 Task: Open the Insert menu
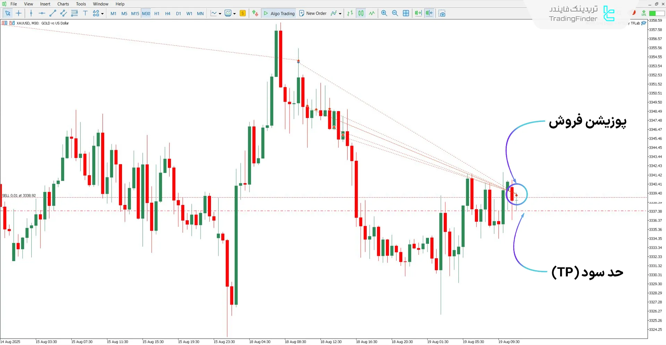pyautogui.click(x=45, y=4)
